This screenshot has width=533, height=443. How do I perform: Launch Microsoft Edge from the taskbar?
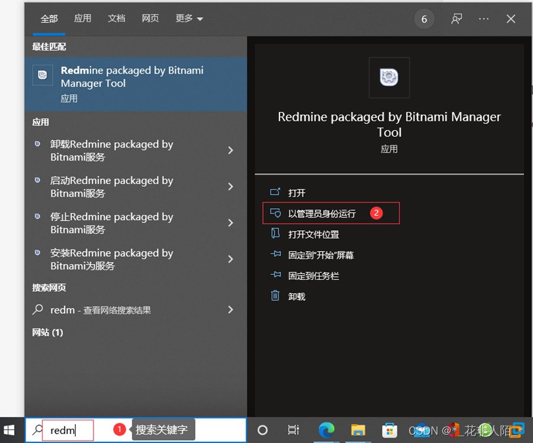click(x=327, y=431)
